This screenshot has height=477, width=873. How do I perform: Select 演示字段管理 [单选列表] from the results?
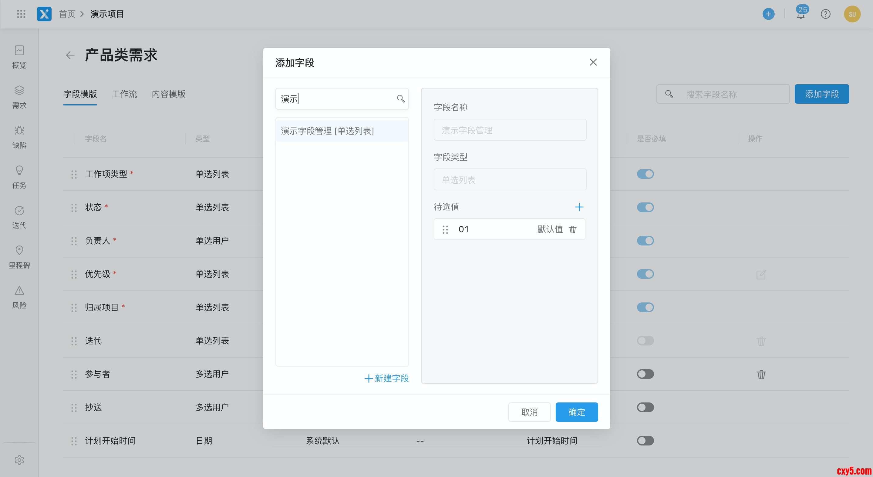[327, 131]
